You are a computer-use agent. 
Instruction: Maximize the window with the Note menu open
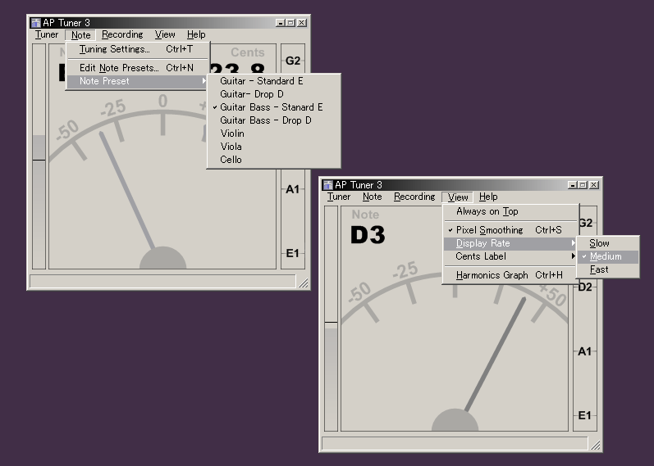[291, 23]
